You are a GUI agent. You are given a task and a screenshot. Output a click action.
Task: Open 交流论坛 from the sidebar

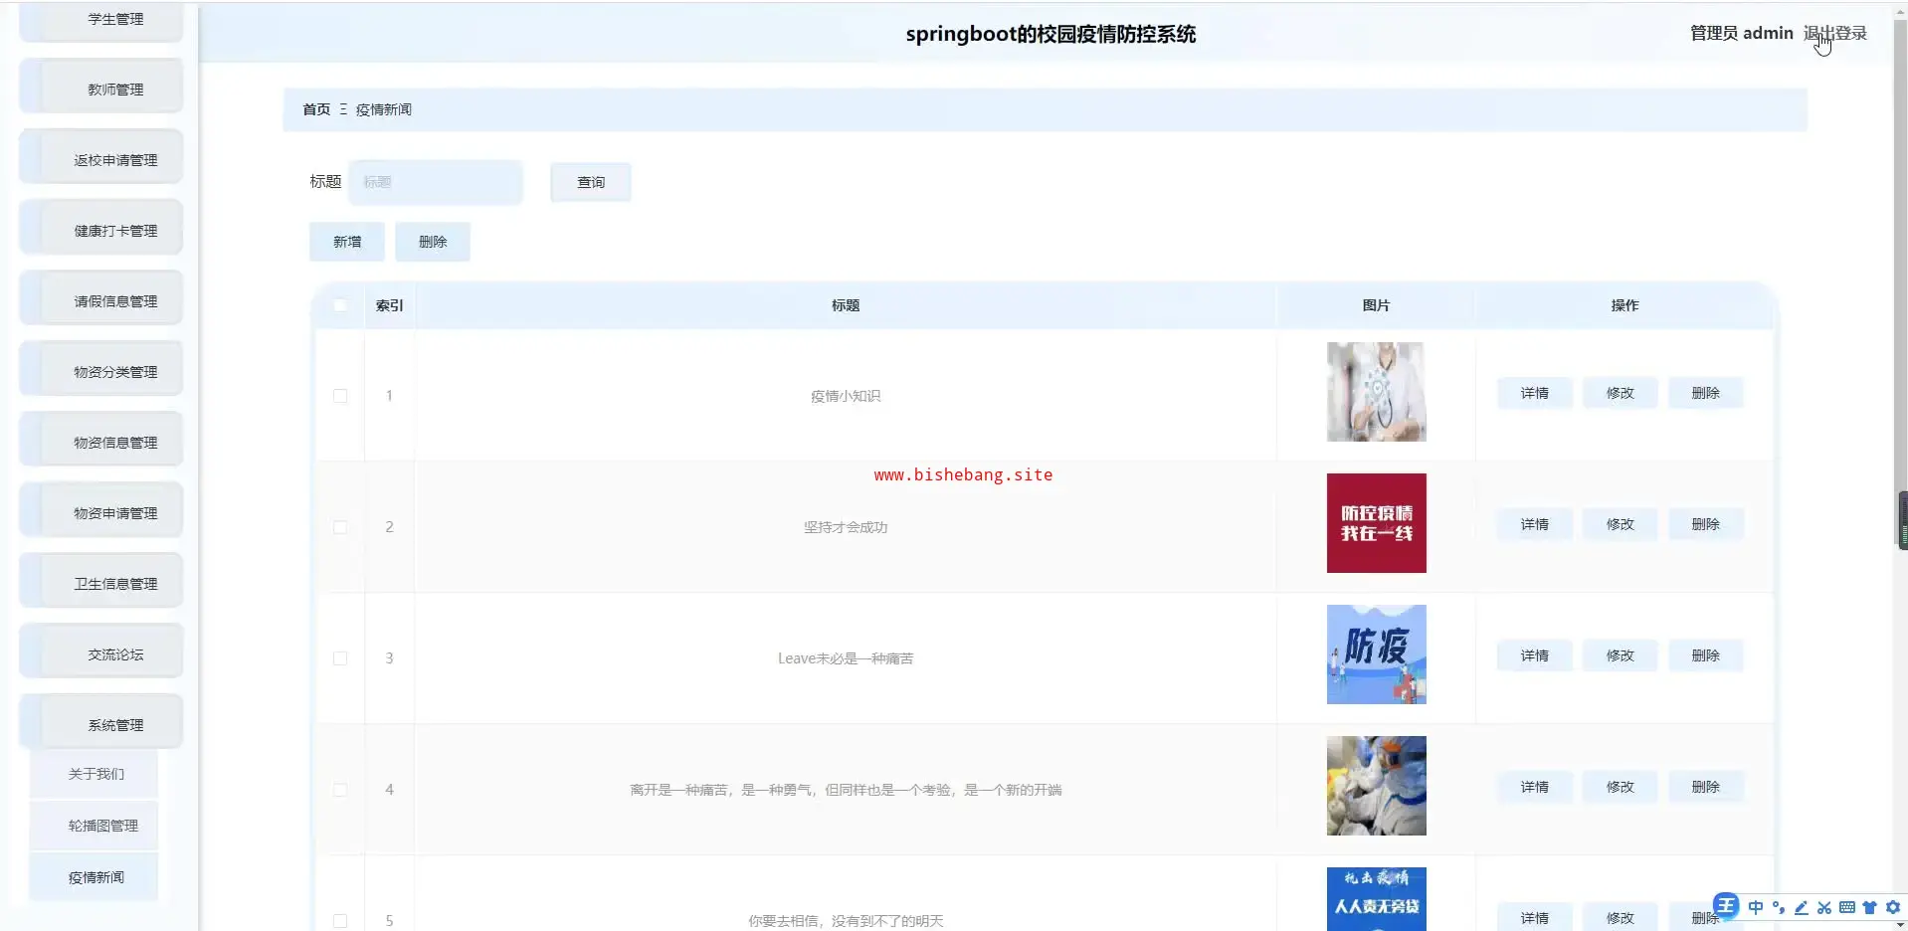tap(101, 652)
